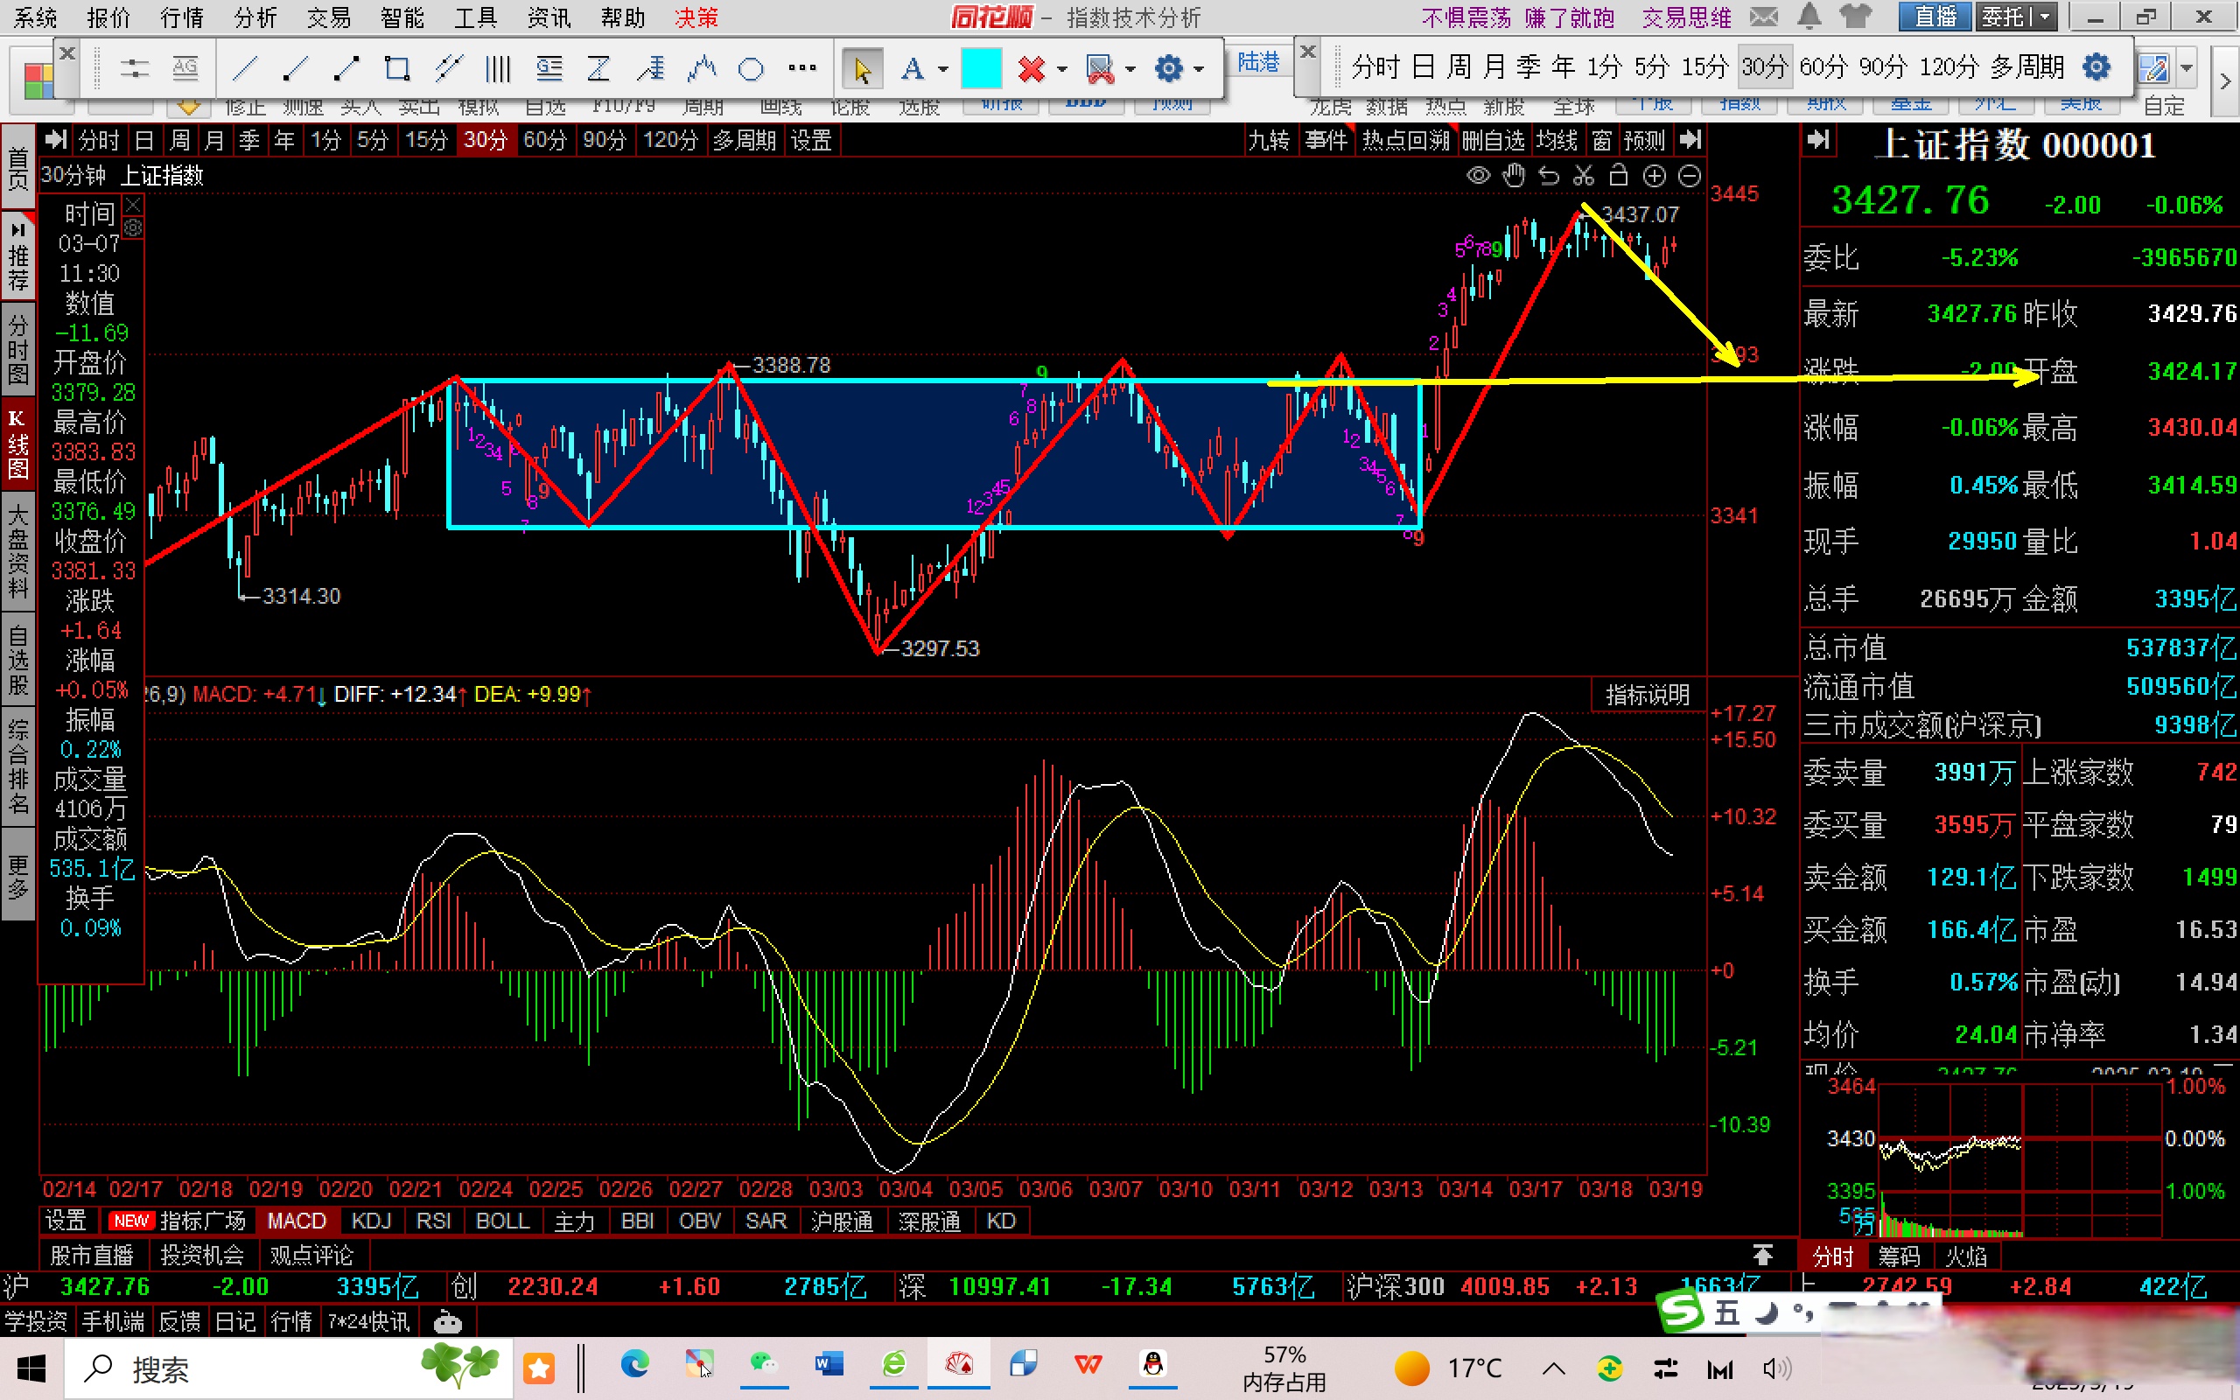
Task: Select the ellipse drawing tool
Action: pos(751,68)
